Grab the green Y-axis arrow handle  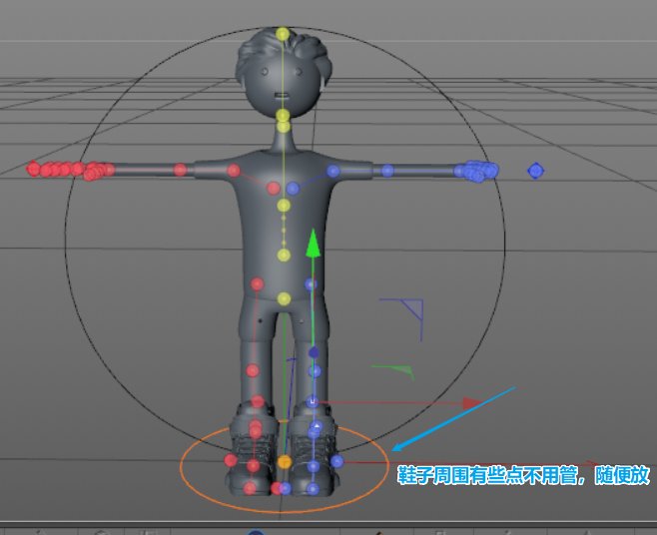(x=313, y=243)
